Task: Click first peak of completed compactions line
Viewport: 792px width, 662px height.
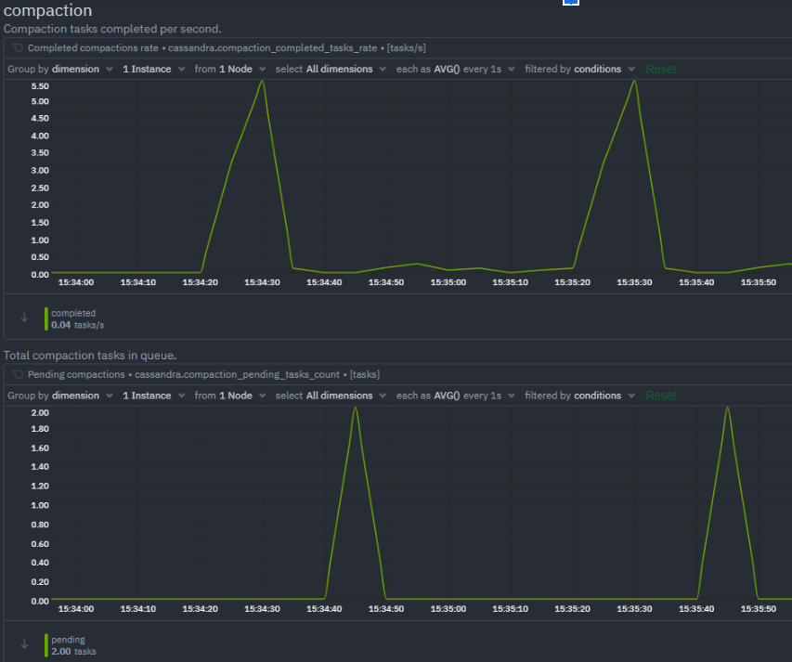Action: (263, 82)
